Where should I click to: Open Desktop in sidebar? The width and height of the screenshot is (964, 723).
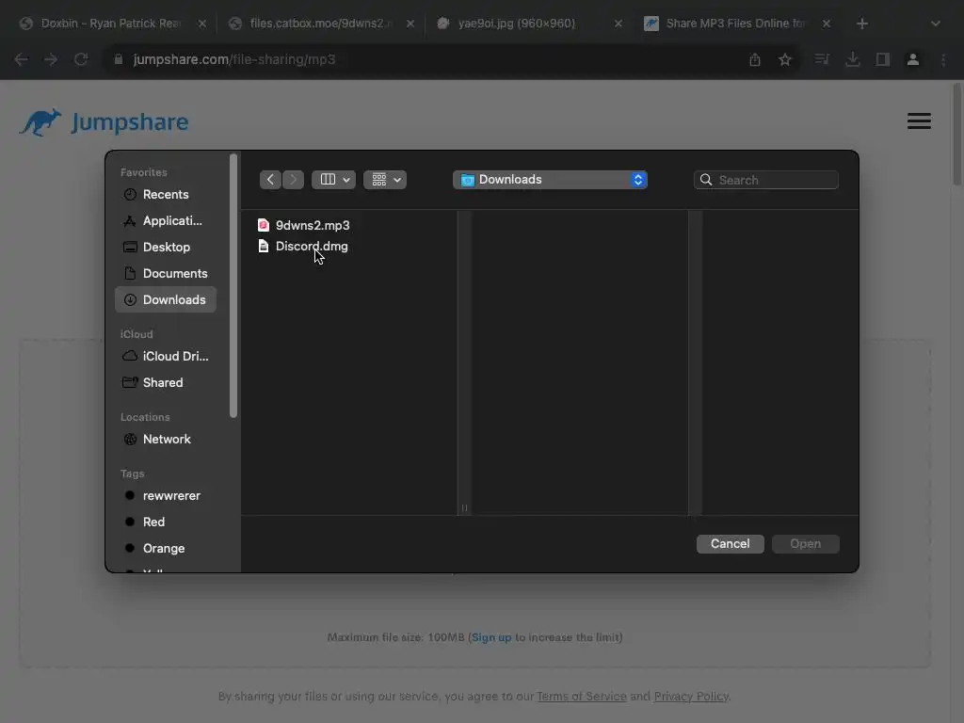(x=166, y=248)
